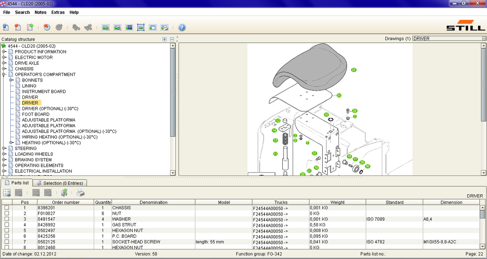Screen dimensions: 487x259
Task: Click the Quantity column header
Action: (103, 202)
